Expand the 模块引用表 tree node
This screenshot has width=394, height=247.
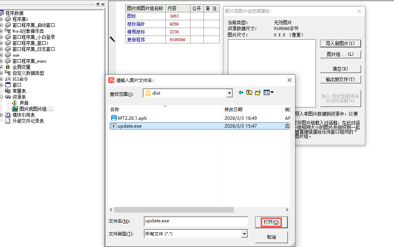(2, 115)
